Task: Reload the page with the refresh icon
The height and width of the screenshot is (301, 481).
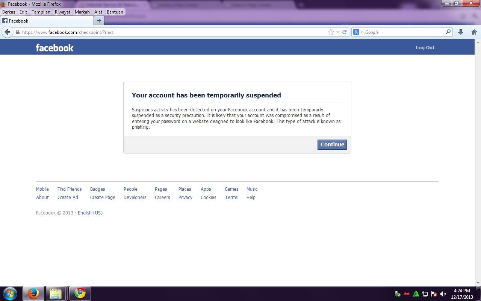Action: pos(344,32)
